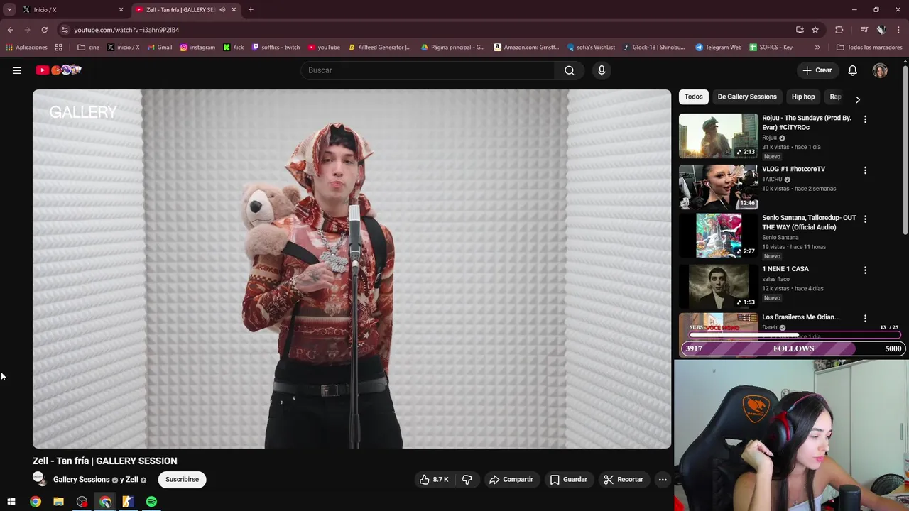This screenshot has width=909, height=511.
Task: Open more actions ellipsis below video
Action: tap(663, 480)
